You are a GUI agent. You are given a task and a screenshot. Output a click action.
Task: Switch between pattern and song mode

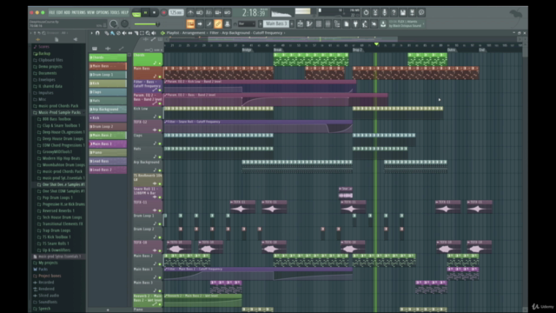pos(136,13)
